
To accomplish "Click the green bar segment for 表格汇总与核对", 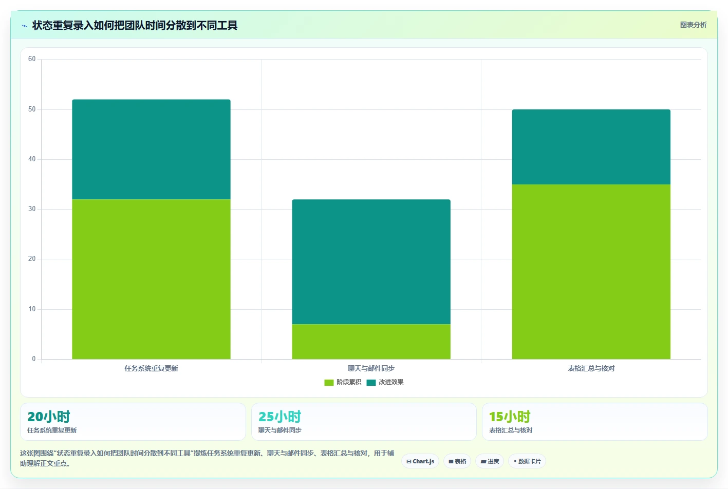I will coord(591,272).
